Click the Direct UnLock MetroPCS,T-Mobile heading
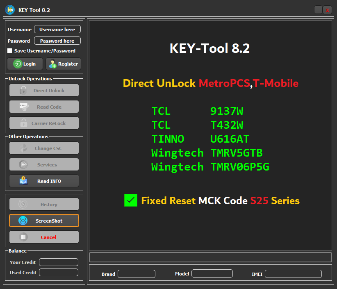 [211, 83]
